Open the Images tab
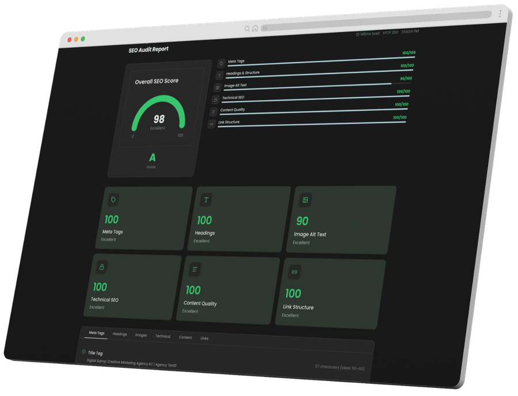The image size is (518, 396). pos(141,335)
